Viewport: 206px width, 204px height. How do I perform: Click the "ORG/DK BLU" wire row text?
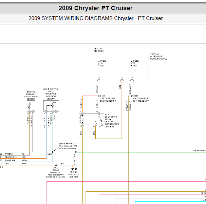point(11,157)
